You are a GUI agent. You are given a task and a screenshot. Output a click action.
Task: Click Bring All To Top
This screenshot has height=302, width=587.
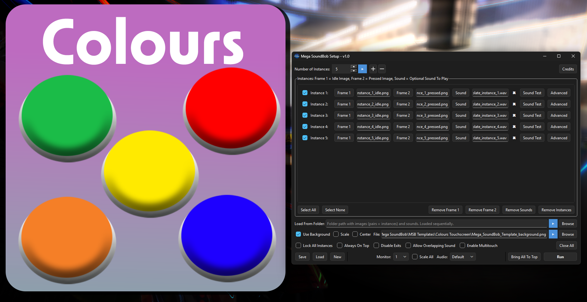point(524,257)
